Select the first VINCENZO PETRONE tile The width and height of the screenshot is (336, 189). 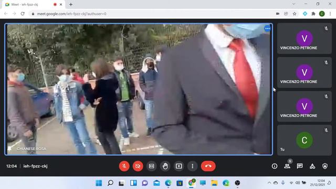(x=304, y=38)
